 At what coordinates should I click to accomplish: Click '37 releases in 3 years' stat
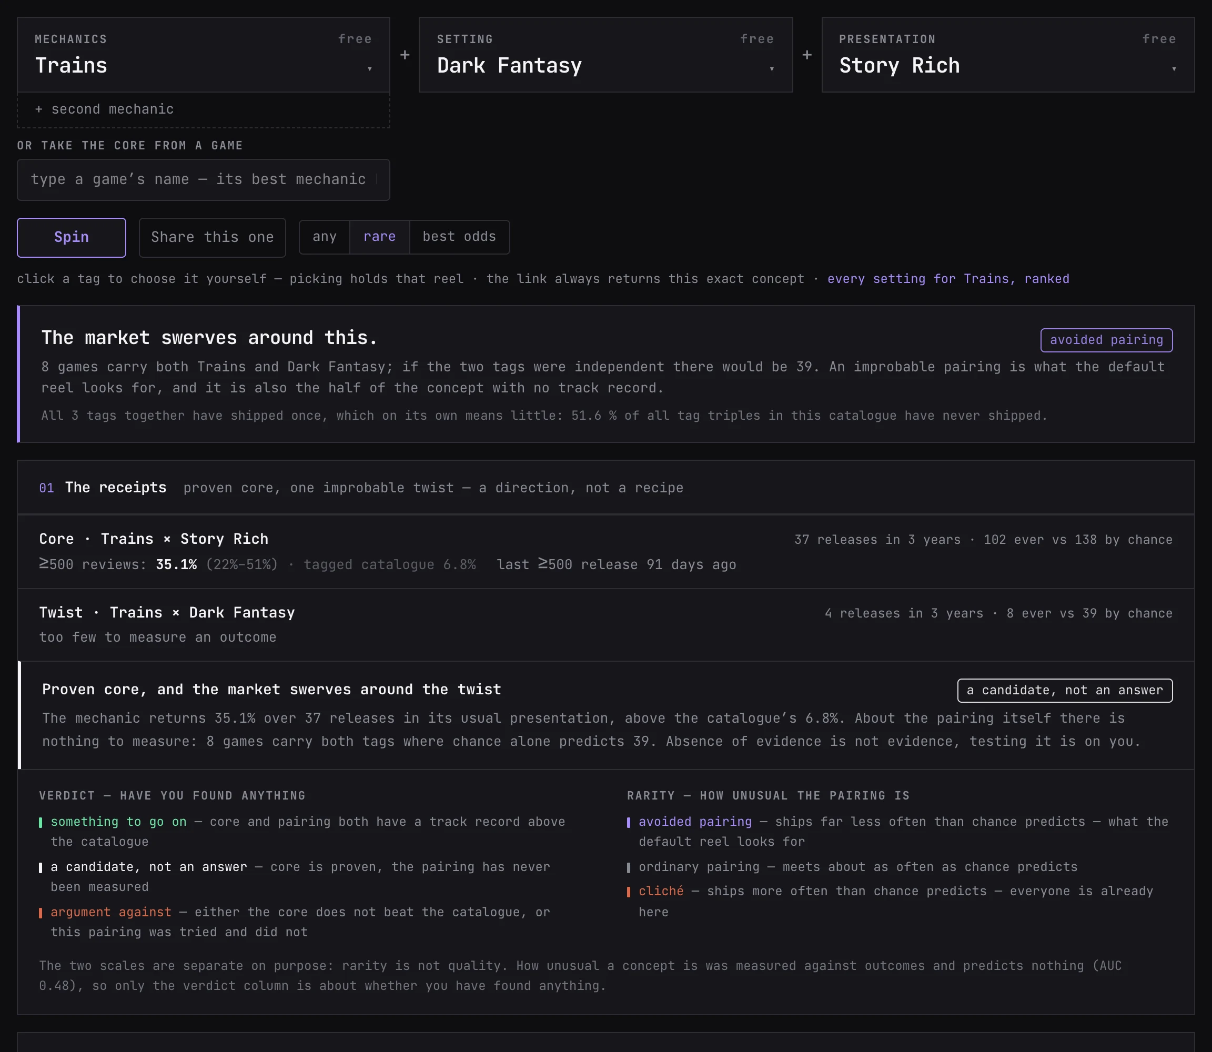(x=877, y=540)
